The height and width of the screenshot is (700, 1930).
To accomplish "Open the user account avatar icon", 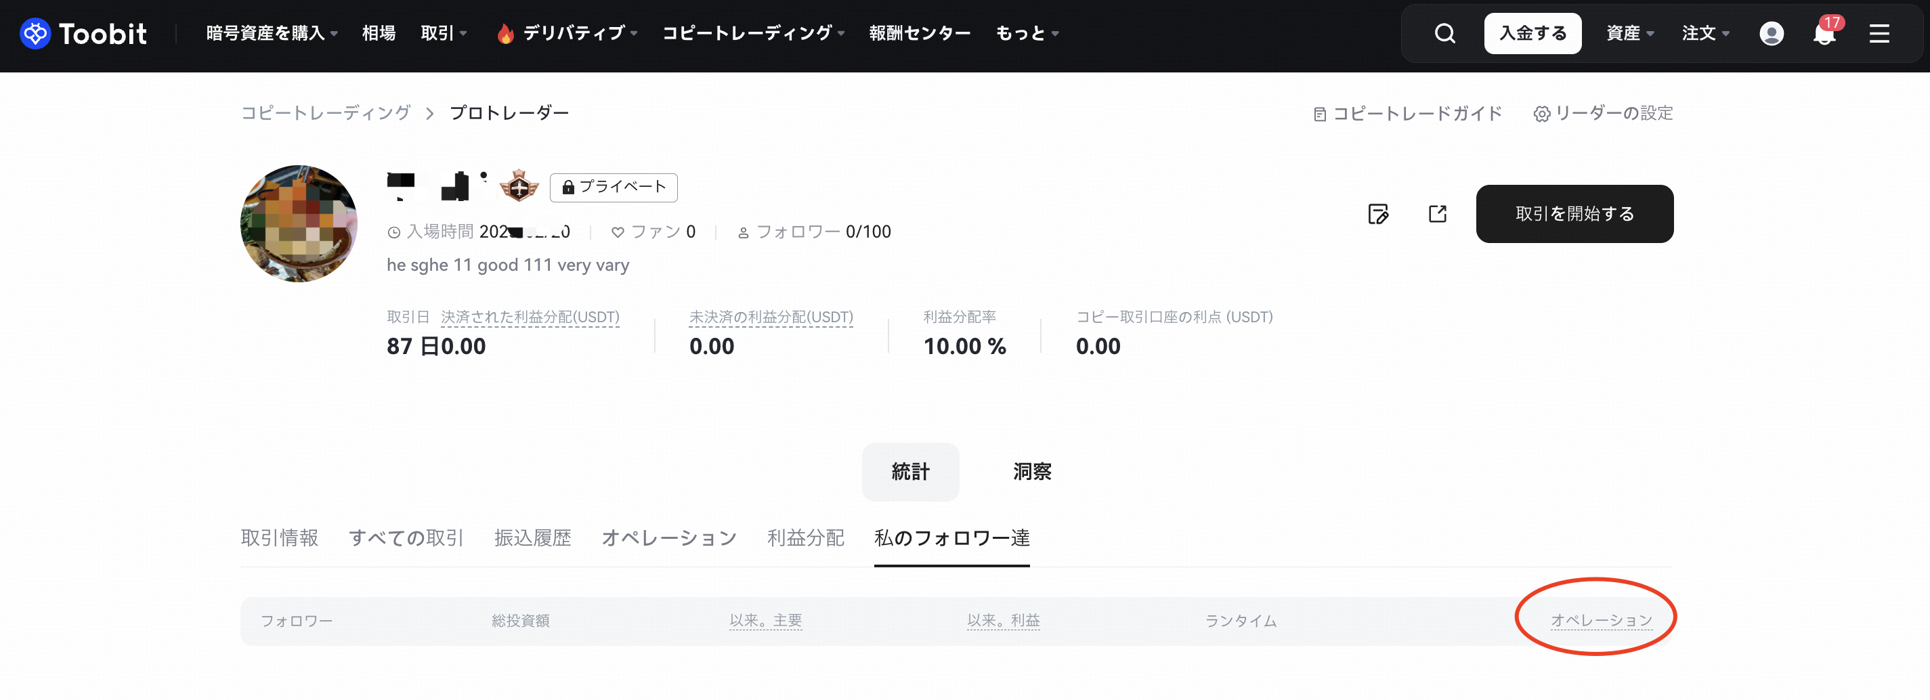I will [1771, 34].
